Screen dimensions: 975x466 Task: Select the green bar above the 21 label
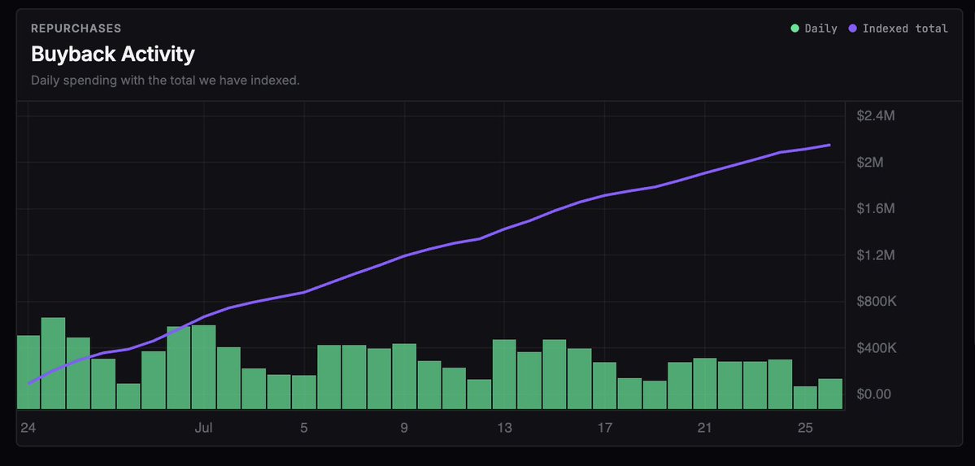704,384
